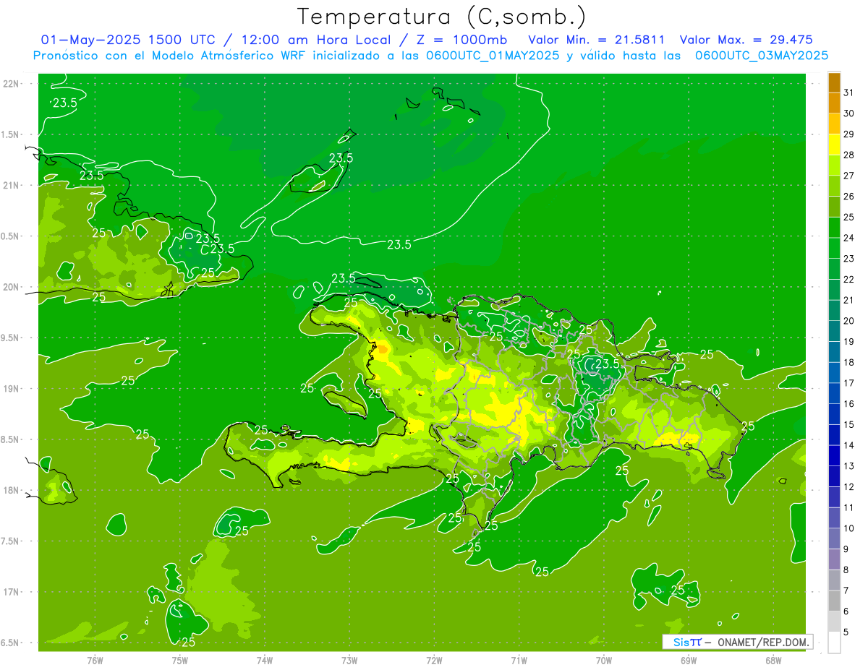Click legend value 30
868x670 pixels.
pyautogui.click(x=848, y=113)
